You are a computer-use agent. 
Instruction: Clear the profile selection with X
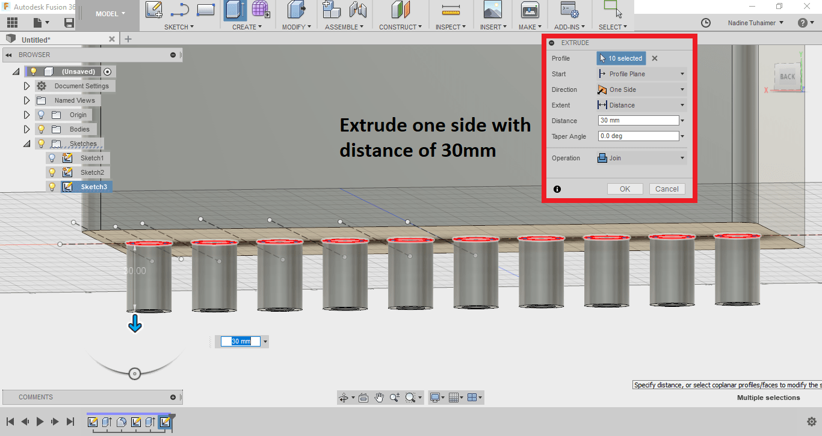point(655,58)
